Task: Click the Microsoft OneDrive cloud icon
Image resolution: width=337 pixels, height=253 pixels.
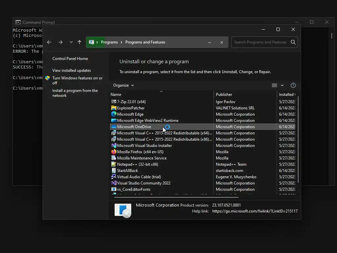Action: point(114,127)
